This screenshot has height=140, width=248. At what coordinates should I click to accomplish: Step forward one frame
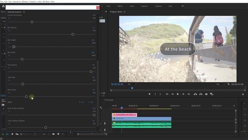coord(183,94)
